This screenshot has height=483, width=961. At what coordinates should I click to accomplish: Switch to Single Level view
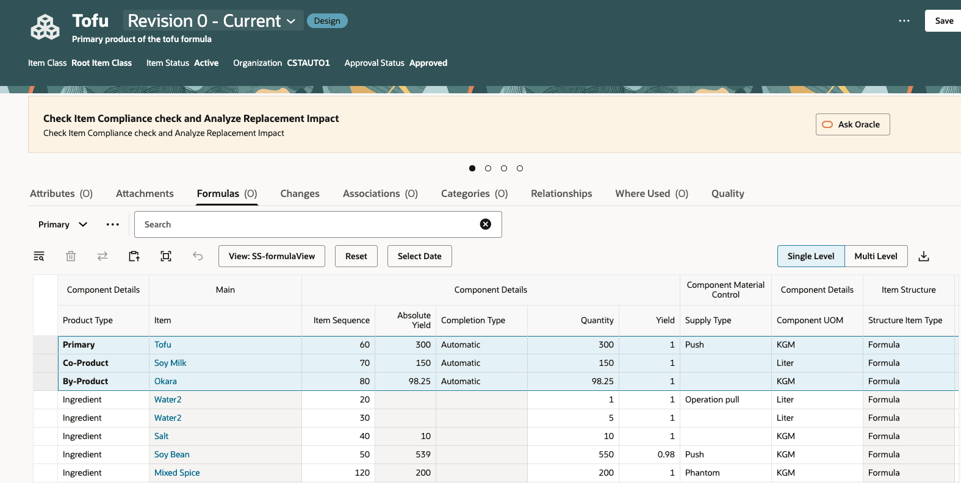(x=810, y=256)
